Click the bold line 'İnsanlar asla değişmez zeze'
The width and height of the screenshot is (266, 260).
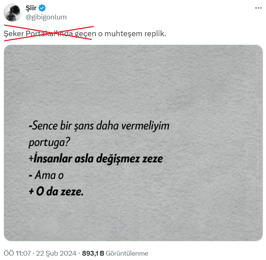pos(96,159)
